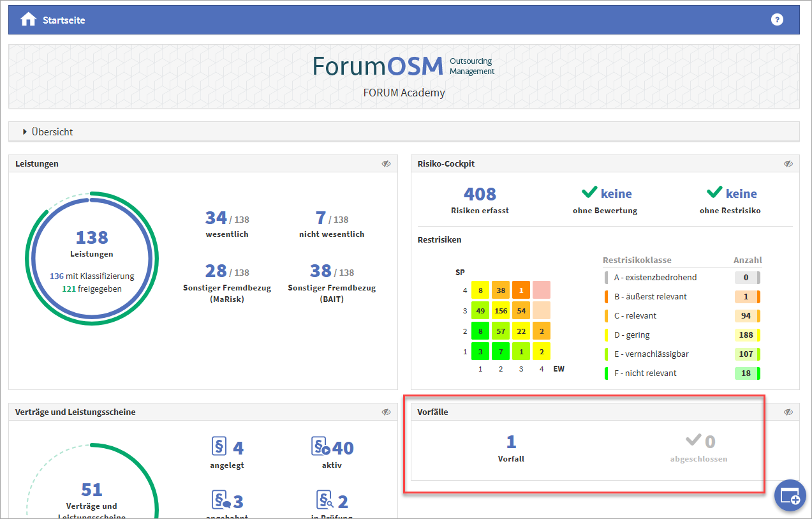Open the 408 Risiken erfasst link

480,194
